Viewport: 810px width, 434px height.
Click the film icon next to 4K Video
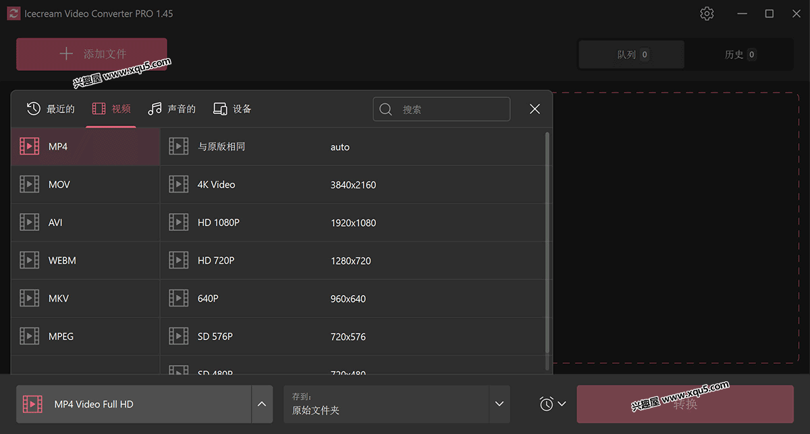[x=179, y=184]
